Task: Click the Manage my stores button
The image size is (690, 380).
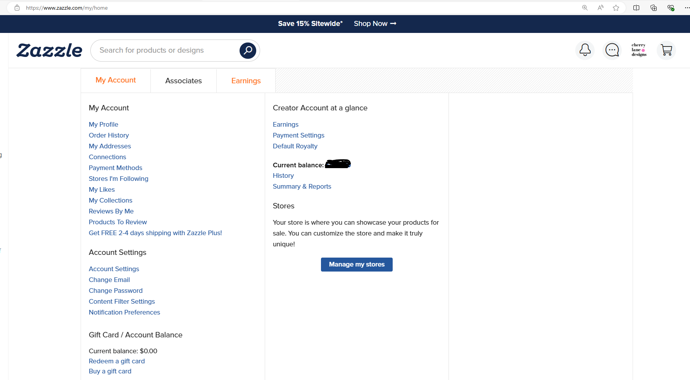Action: pos(357,265)
